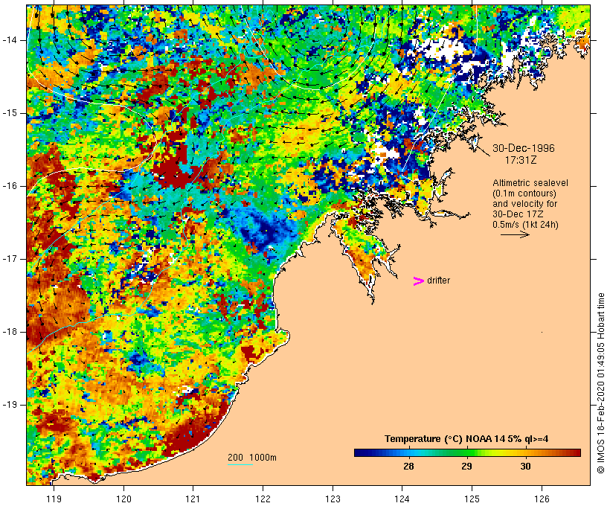Click the '-19' latitude axis label
The height and width of the screenshot is (506, 610).
10,405
